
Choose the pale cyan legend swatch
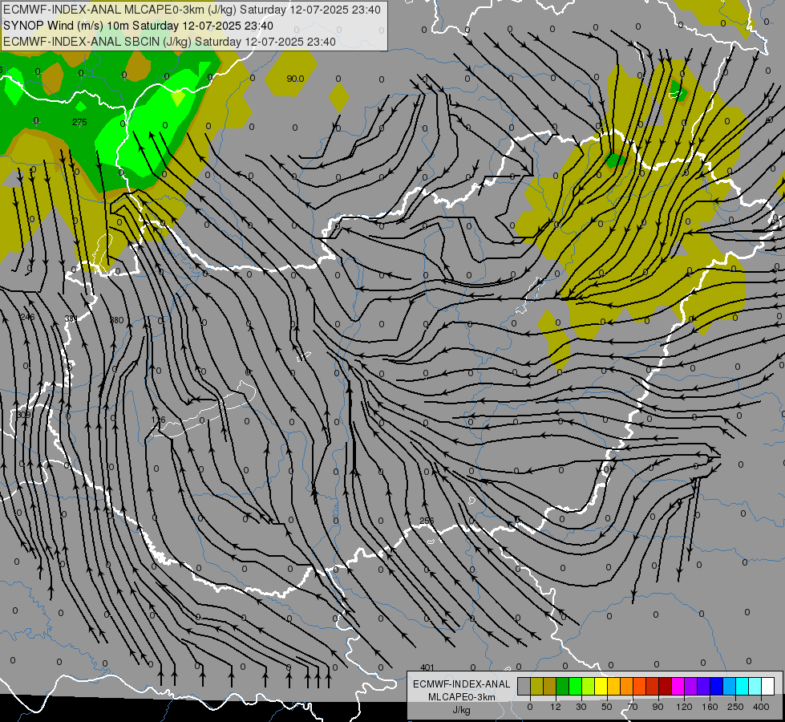coord(755,686)
